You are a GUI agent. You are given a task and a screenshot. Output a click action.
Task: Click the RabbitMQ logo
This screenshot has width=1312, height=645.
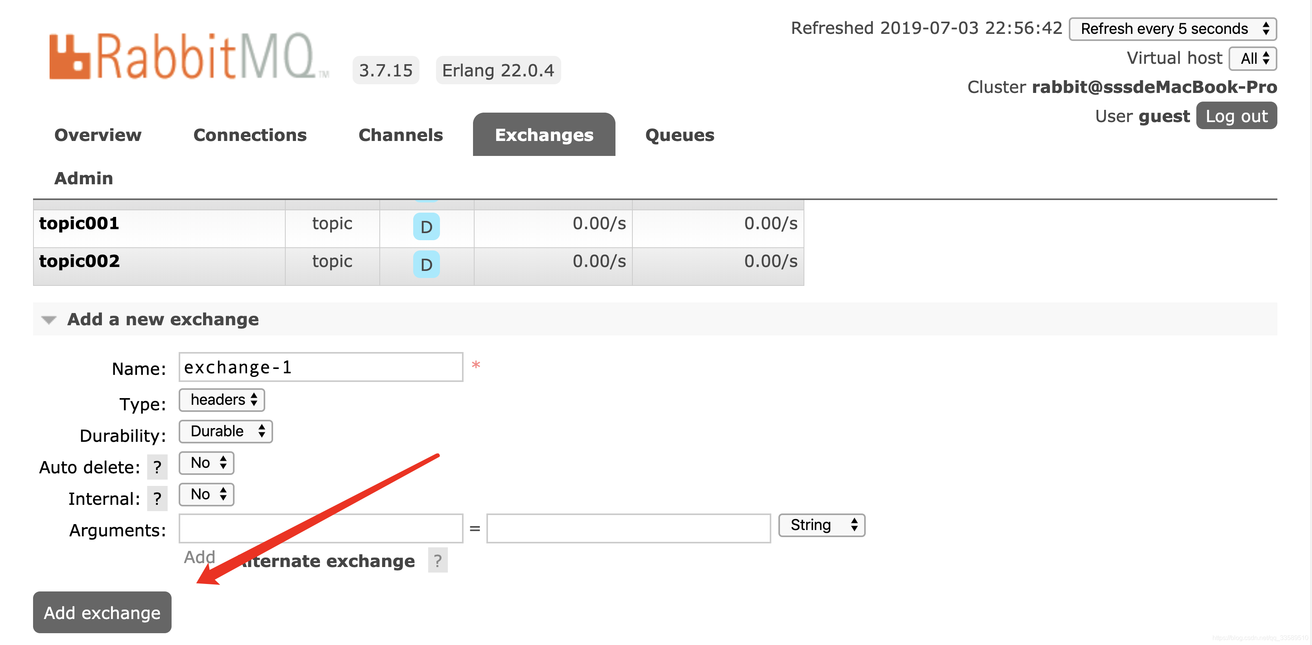coord(188,56)
